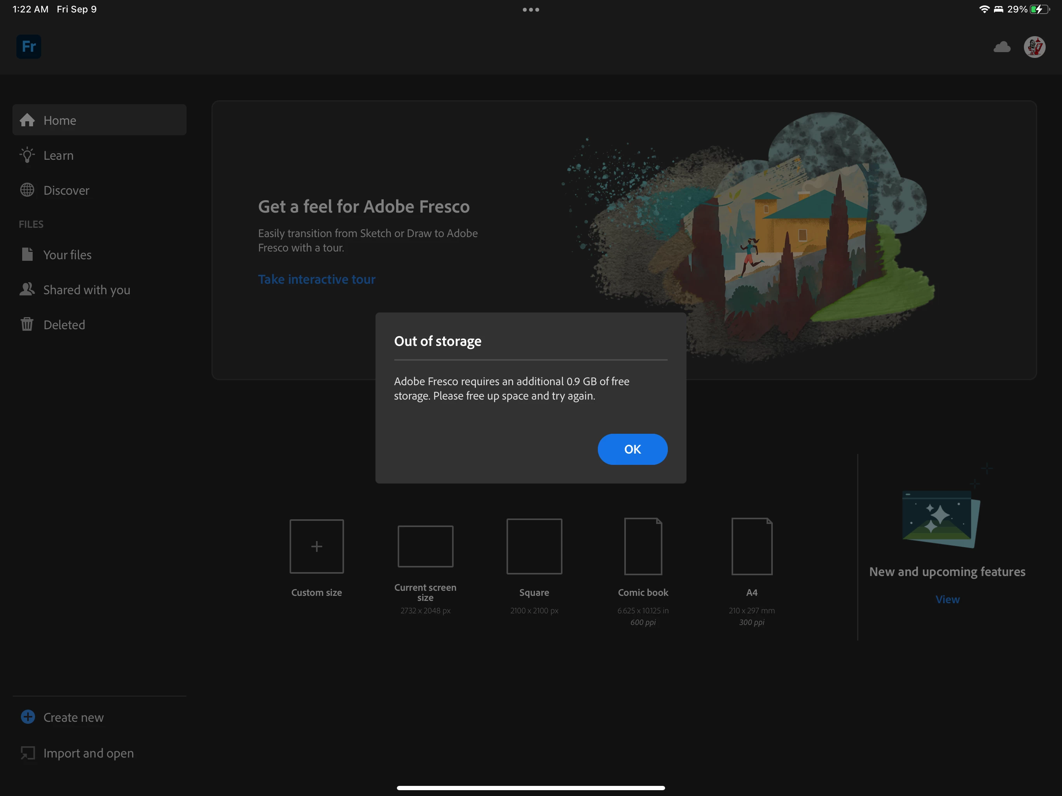Click the Create new plus icon
This screenshot has width=1062, height=796.
coord(28,717)
